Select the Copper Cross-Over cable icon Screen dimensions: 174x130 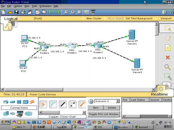coord(72,104)
